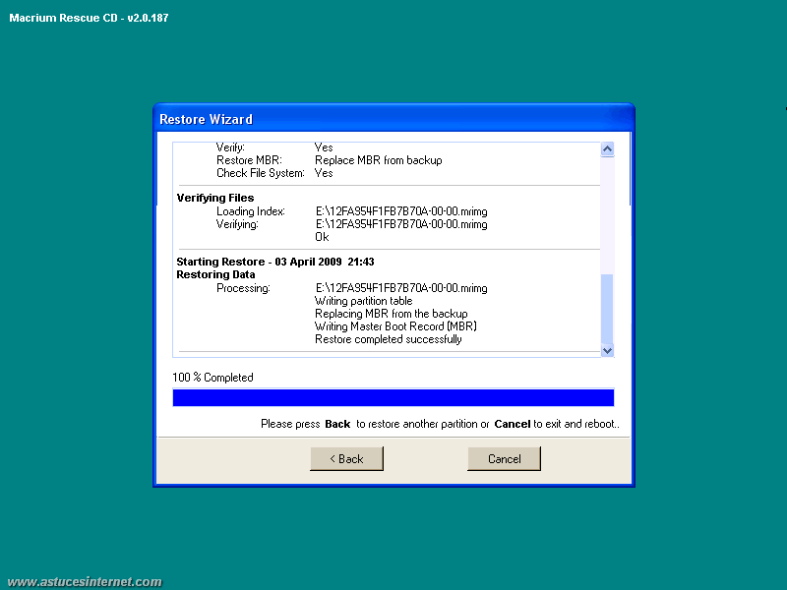The image size is (787, 590).
Task: Select the 'Verifying Files' heading
Action: click(215, 198)
